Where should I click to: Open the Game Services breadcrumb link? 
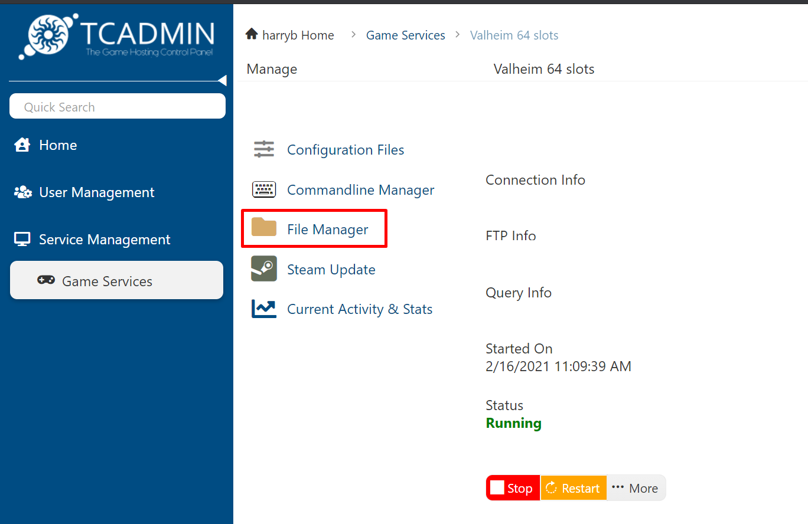pos(405,35)
